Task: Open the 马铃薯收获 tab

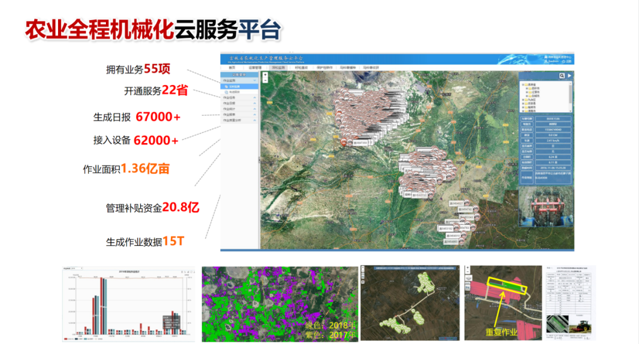Action: [371, 67]
